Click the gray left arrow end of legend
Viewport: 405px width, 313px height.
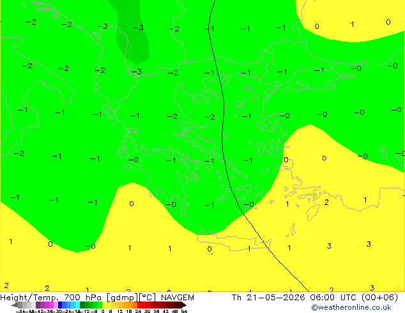15,305
